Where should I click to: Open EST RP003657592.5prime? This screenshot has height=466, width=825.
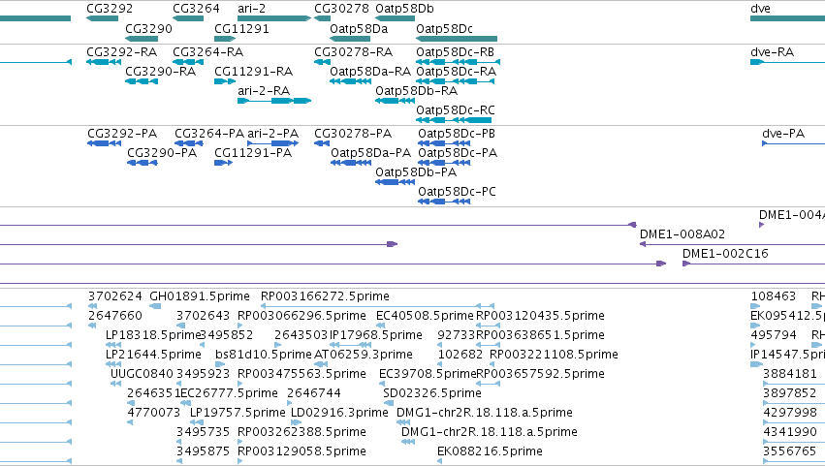[x=488, y=384]
